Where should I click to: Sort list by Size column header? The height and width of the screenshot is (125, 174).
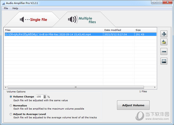(146, 30)
